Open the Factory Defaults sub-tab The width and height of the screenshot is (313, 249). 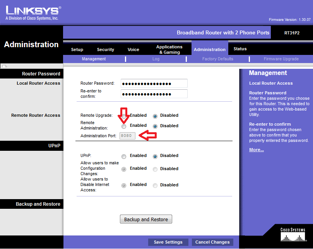(x=217, y=59)
